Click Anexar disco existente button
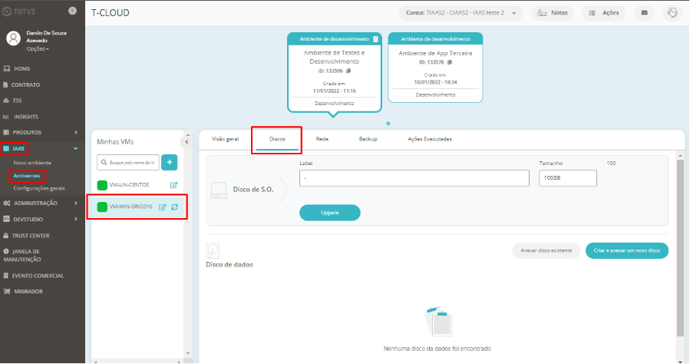 pos(546,250)
